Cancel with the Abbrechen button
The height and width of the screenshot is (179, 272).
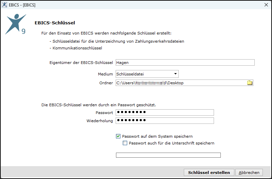point(249,173)
